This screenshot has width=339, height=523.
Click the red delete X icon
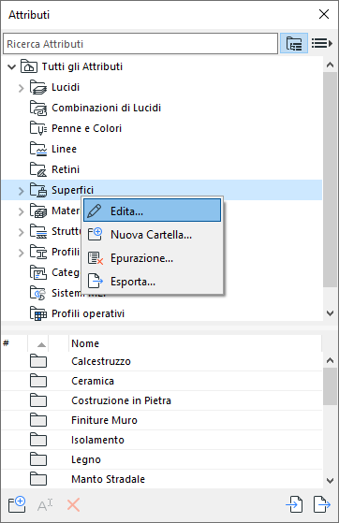click(x=73, y=505)
